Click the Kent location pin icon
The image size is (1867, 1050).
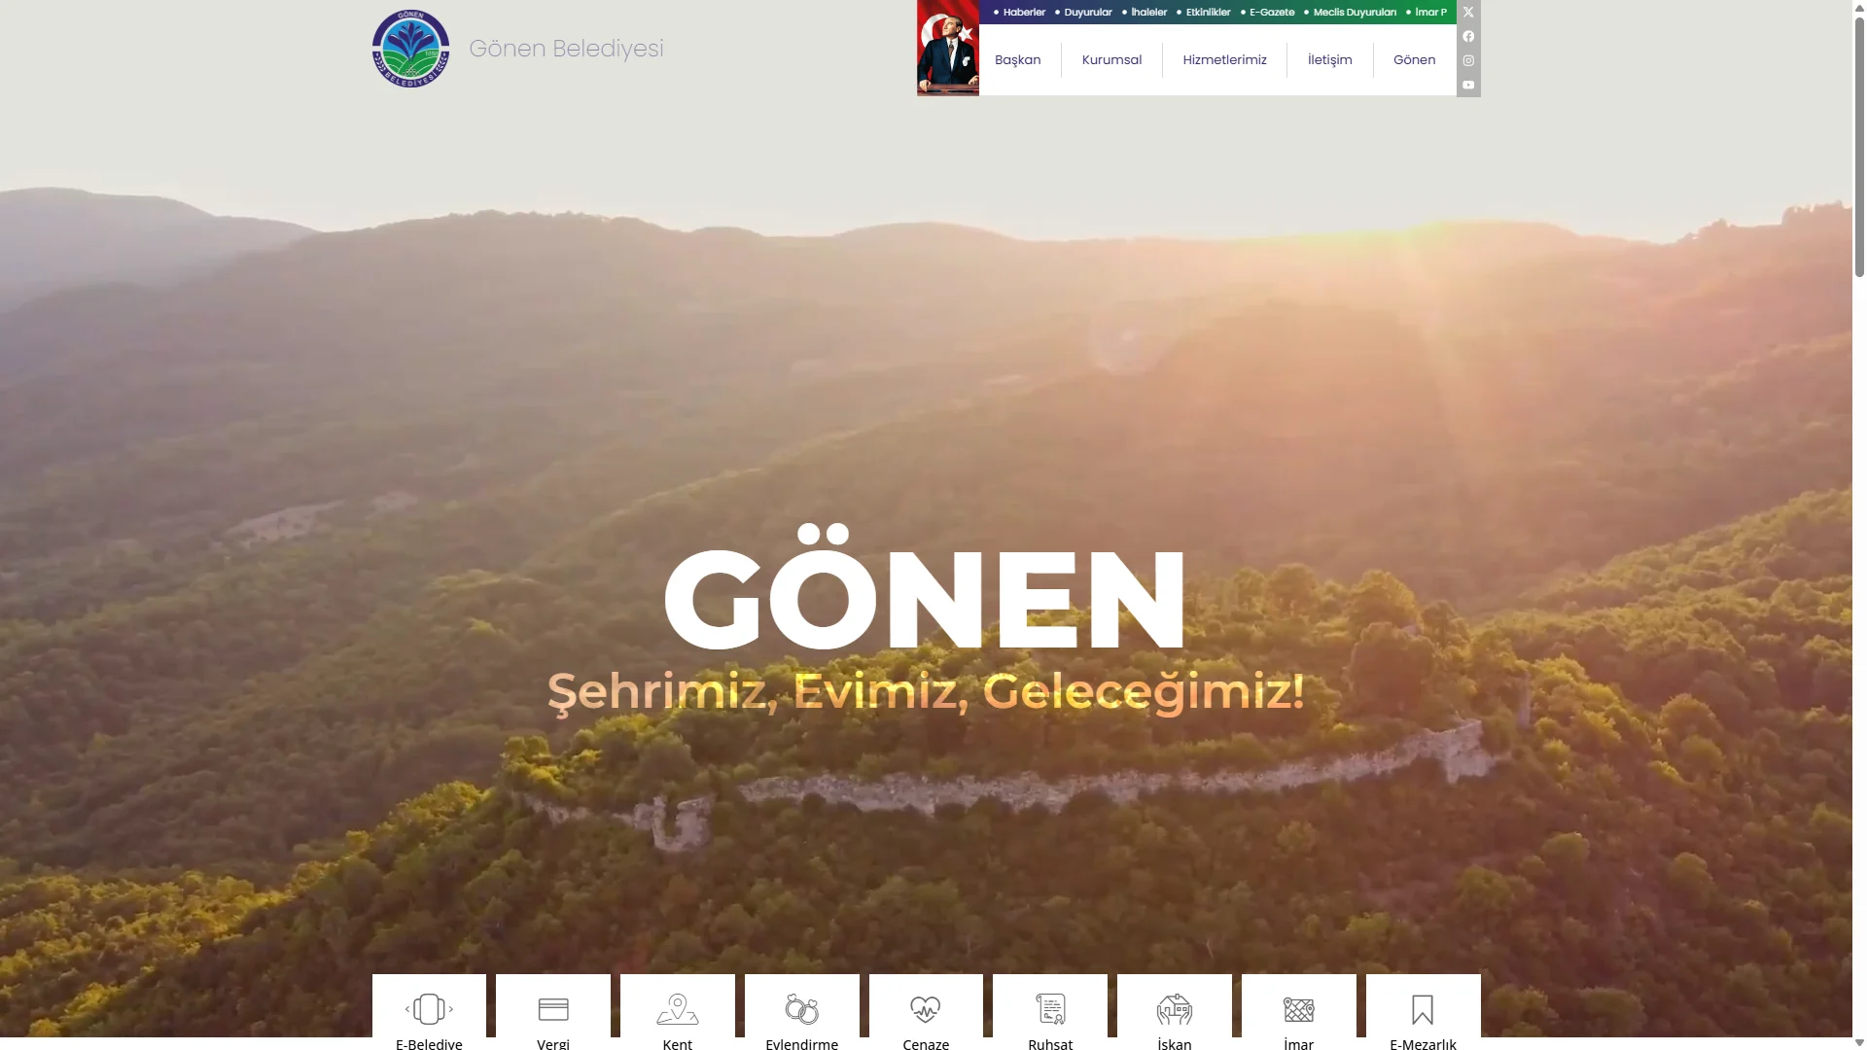coord(677,1009)
